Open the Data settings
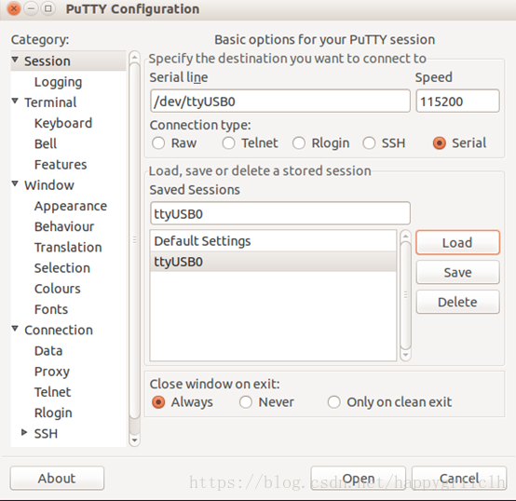 [x=48, y=351]
